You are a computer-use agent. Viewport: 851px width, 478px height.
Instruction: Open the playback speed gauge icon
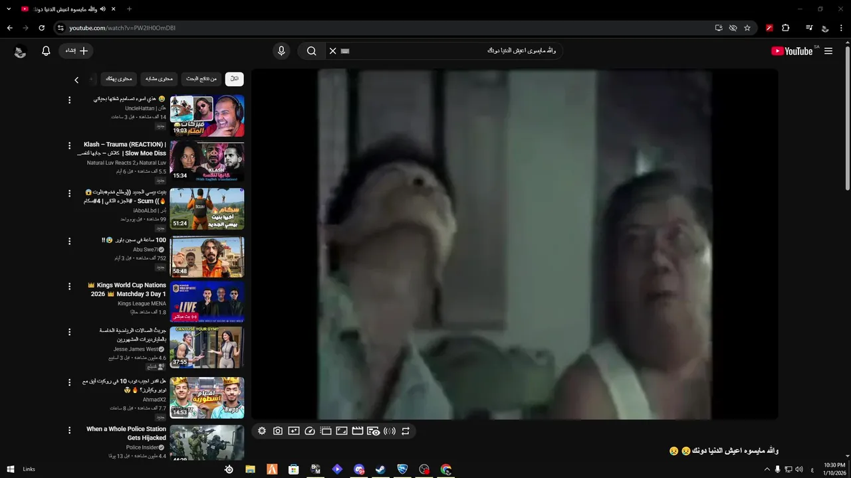click(310, 431)
